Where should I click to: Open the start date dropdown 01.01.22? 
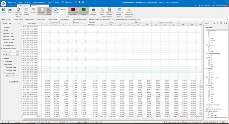[x=17, y=51]
